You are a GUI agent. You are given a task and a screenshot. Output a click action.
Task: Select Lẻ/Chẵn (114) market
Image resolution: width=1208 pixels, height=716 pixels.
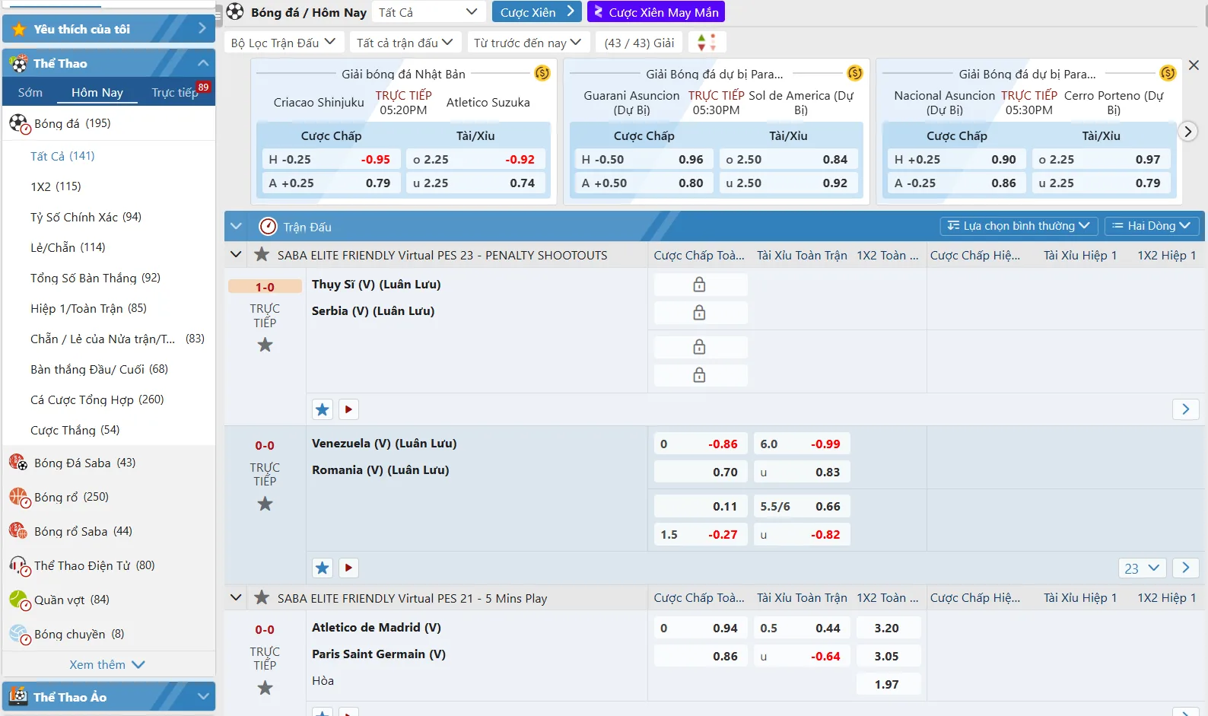click(68, 247)
